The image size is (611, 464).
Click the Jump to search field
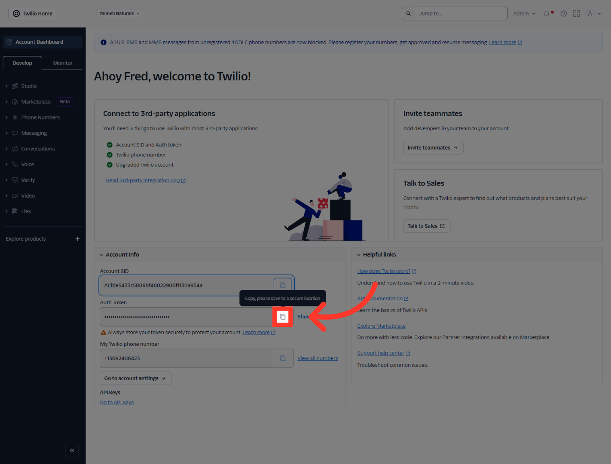coord(455,13)
